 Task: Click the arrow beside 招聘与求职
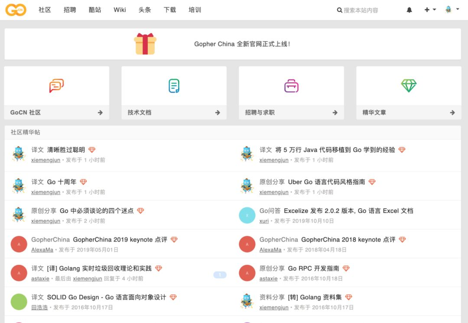[335, 113]
